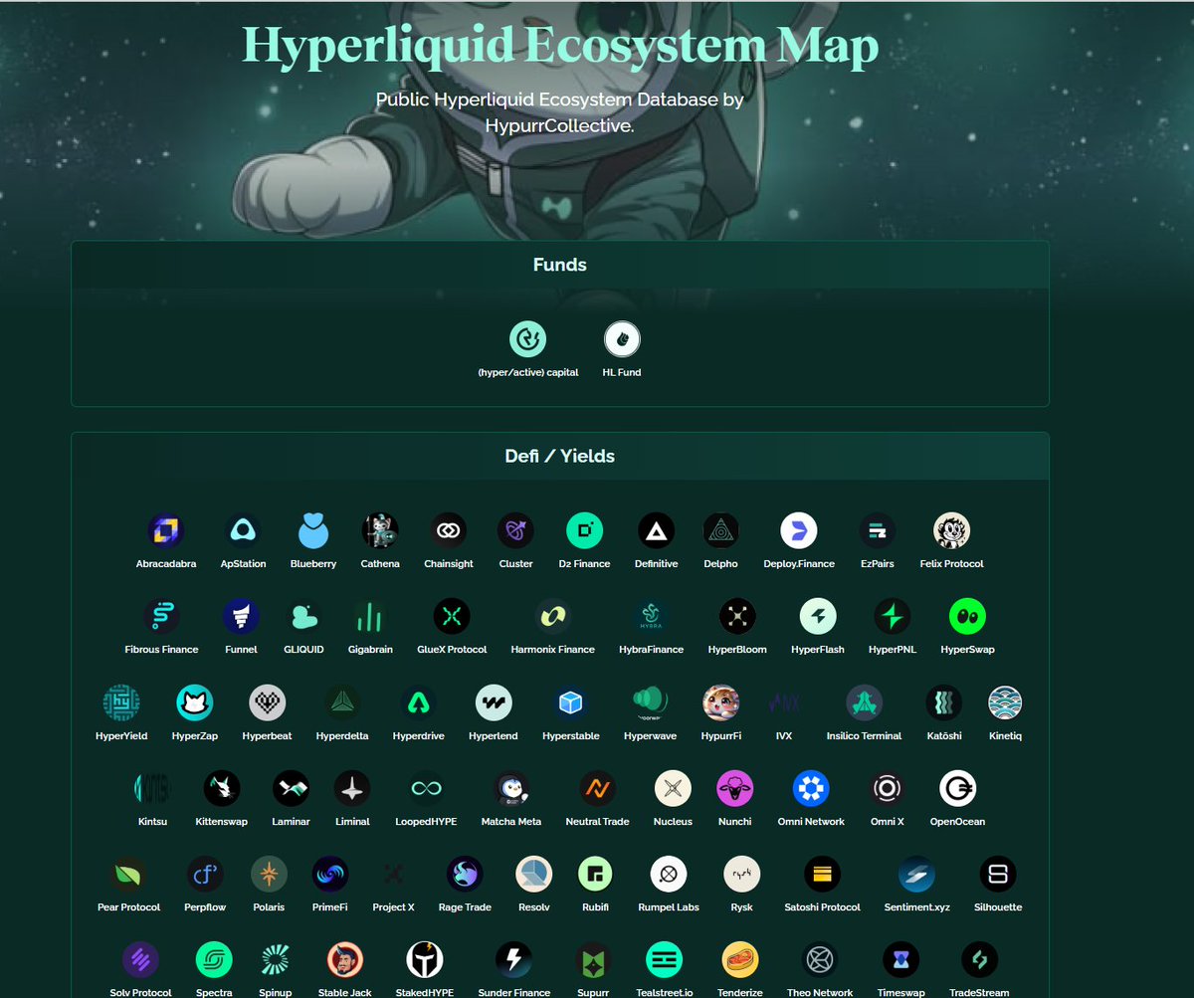Select the Hyperwave icon
This screenshot has width=1194, height=998.
(x=650, y=703)
